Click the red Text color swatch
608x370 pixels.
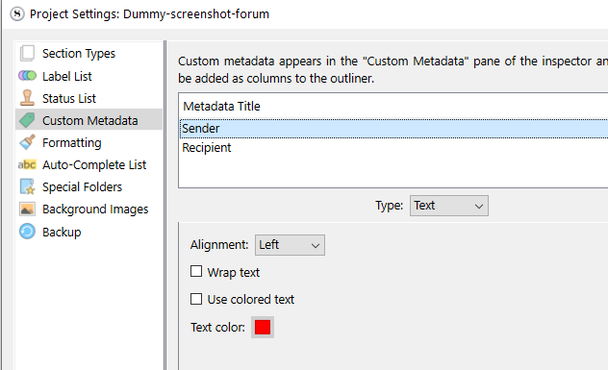pos(263,328)
